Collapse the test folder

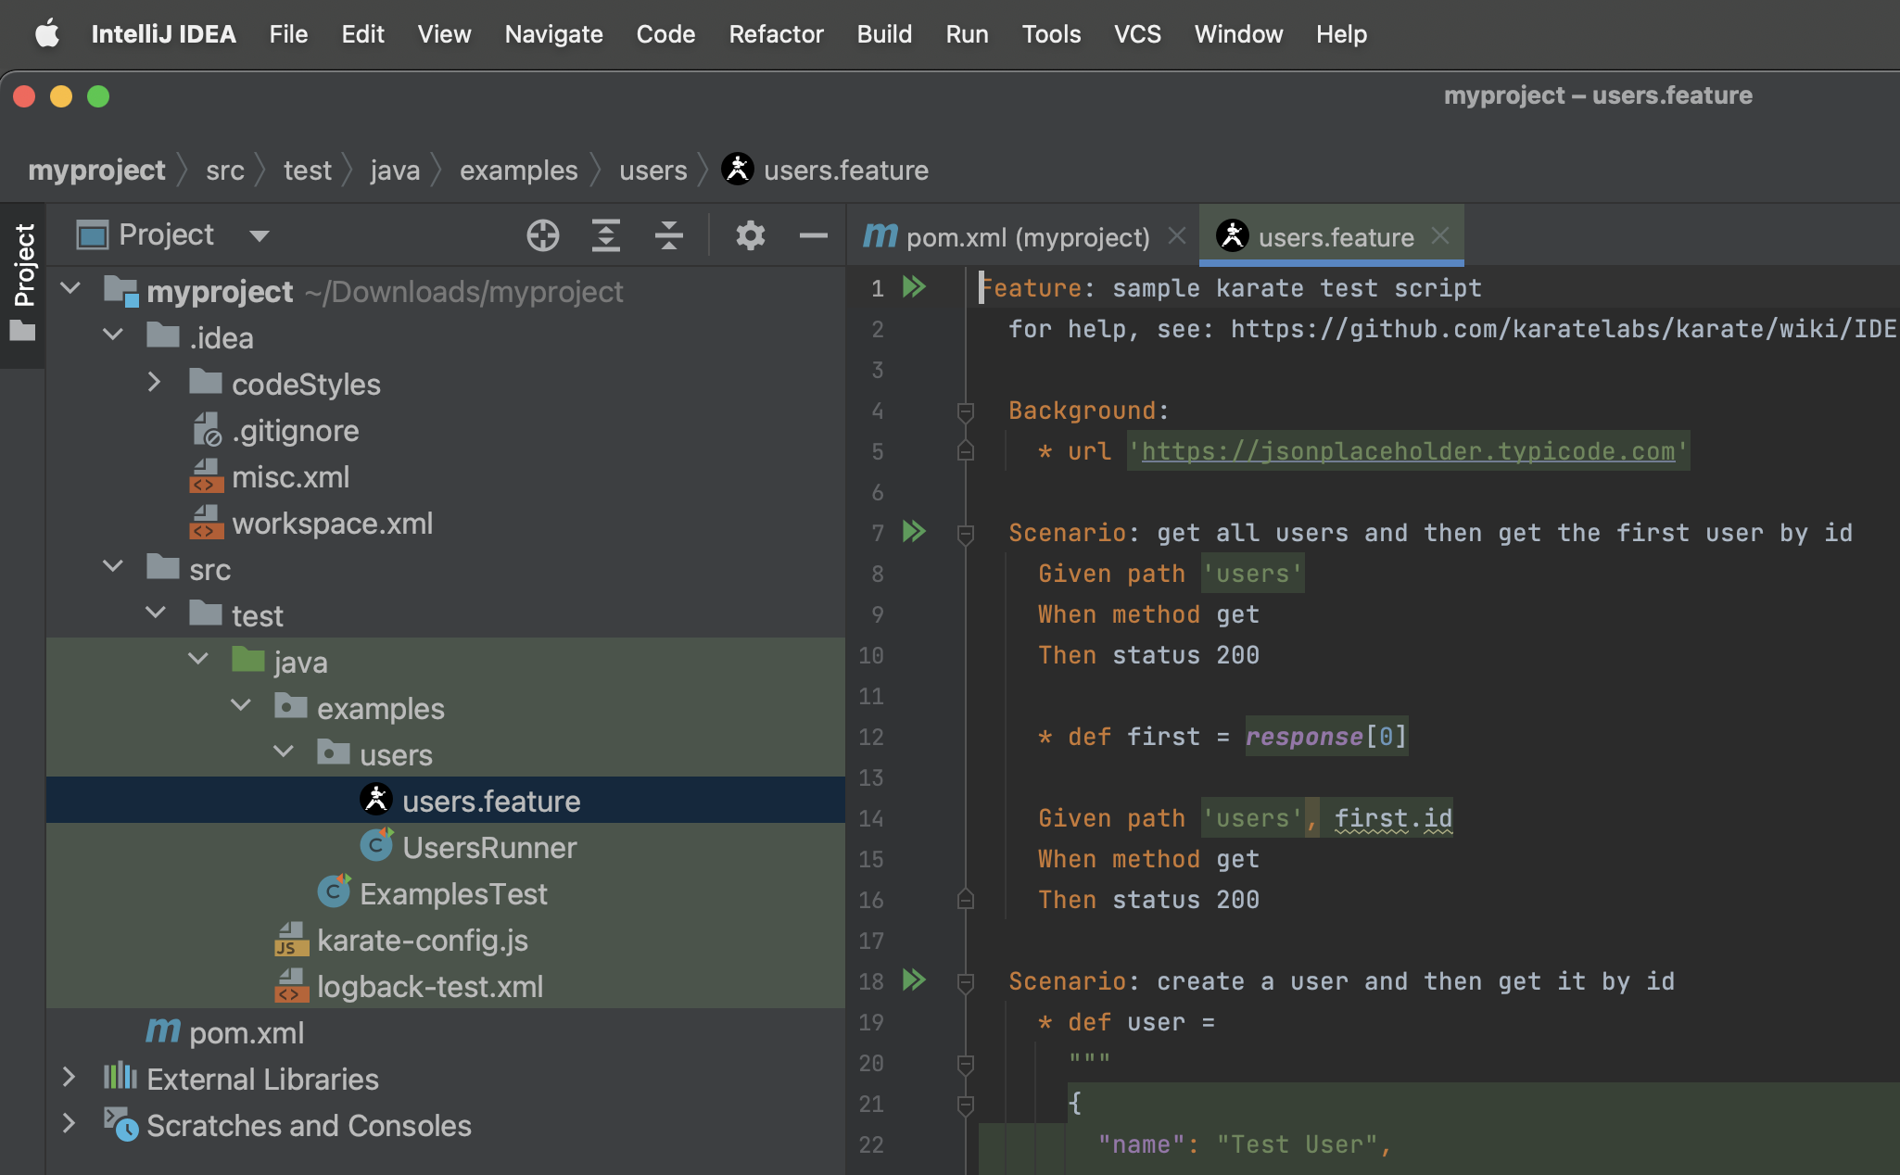156,613
